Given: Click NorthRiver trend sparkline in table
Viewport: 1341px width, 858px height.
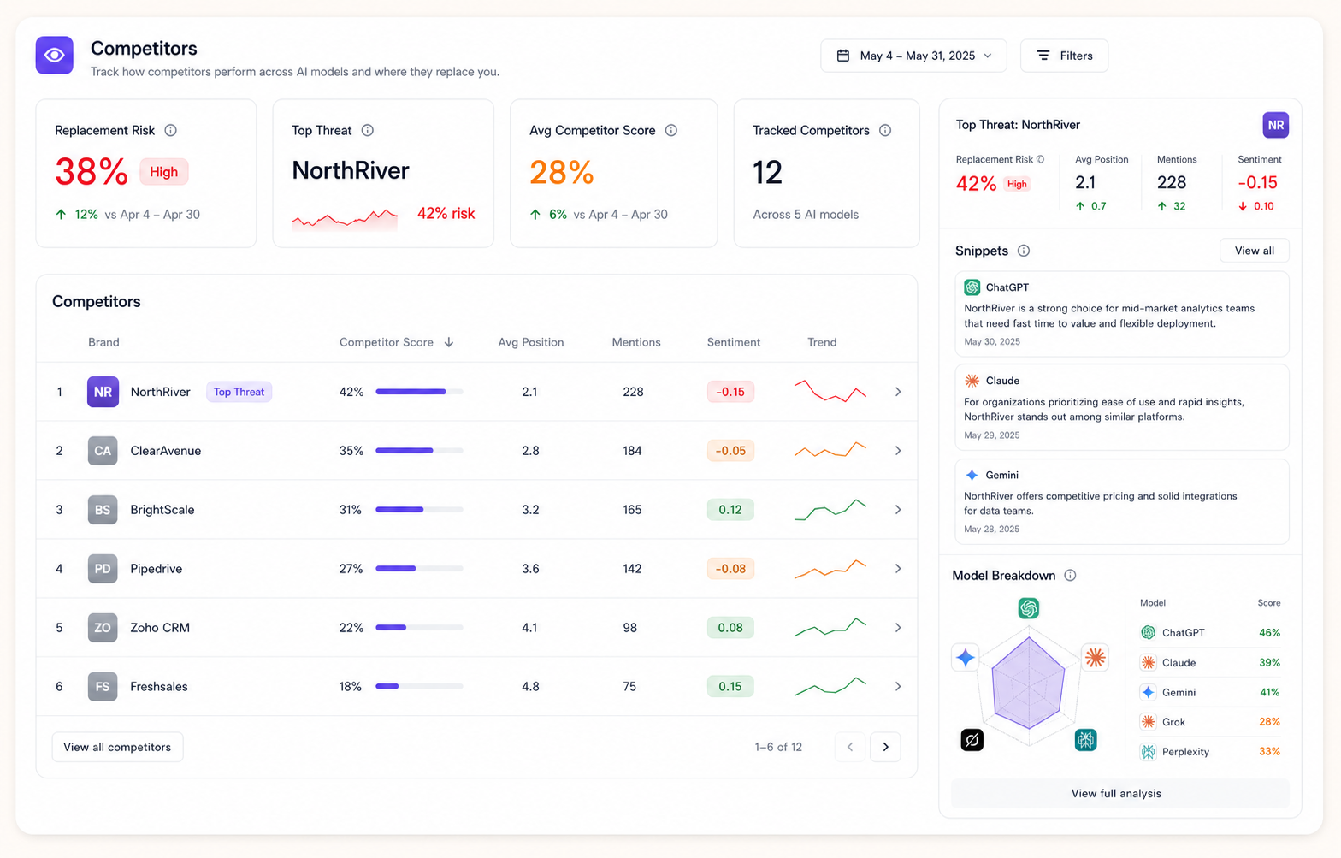Looking at the screenshot, I should [830, 391].
